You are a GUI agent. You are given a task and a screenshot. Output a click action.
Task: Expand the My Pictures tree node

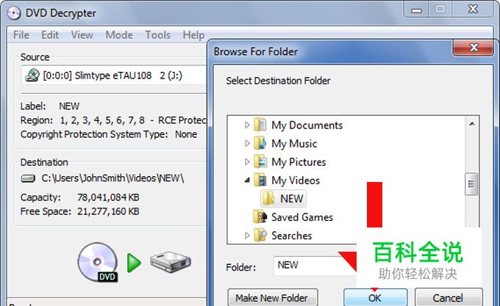[247, 162]
